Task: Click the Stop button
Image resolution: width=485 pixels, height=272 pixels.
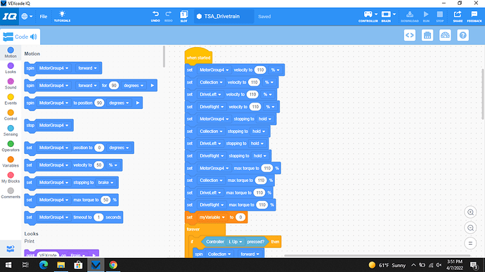Action: [x=439, y=16]
